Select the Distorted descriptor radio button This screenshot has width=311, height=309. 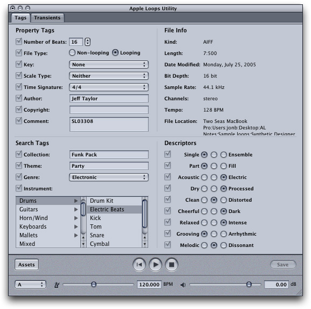pos(224,200)
